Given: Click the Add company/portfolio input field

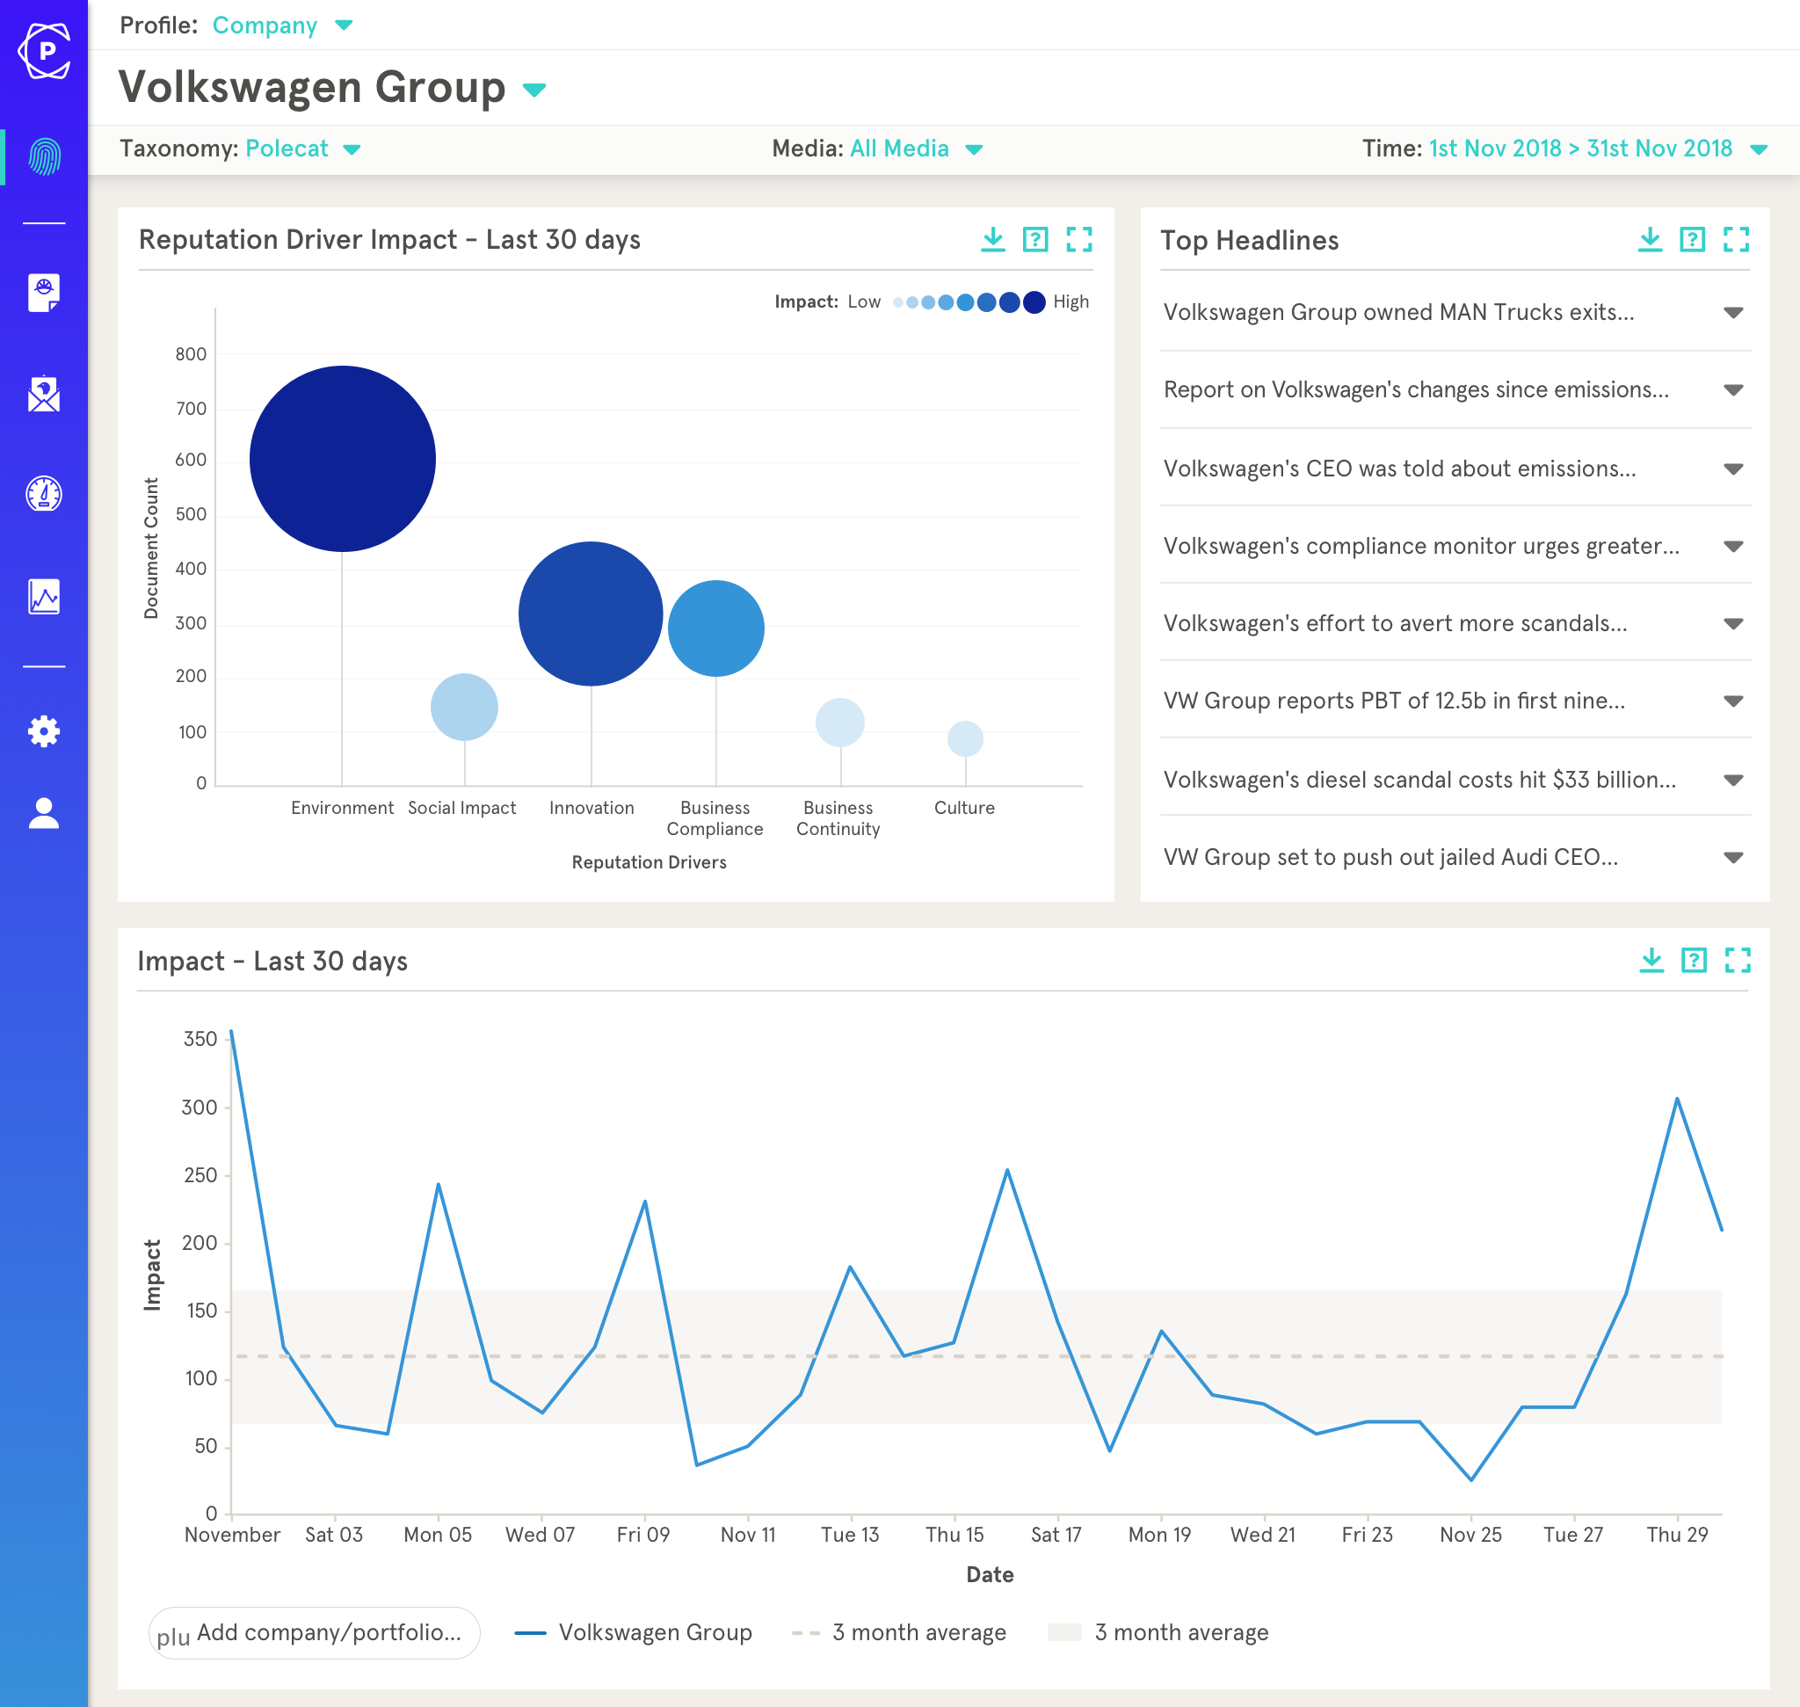Looking at the screenshot, I should (314, 1633).
